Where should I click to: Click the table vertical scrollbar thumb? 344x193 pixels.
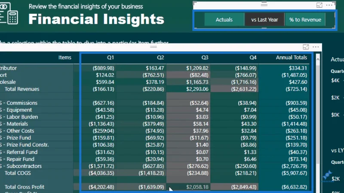(x=318, y=113)
